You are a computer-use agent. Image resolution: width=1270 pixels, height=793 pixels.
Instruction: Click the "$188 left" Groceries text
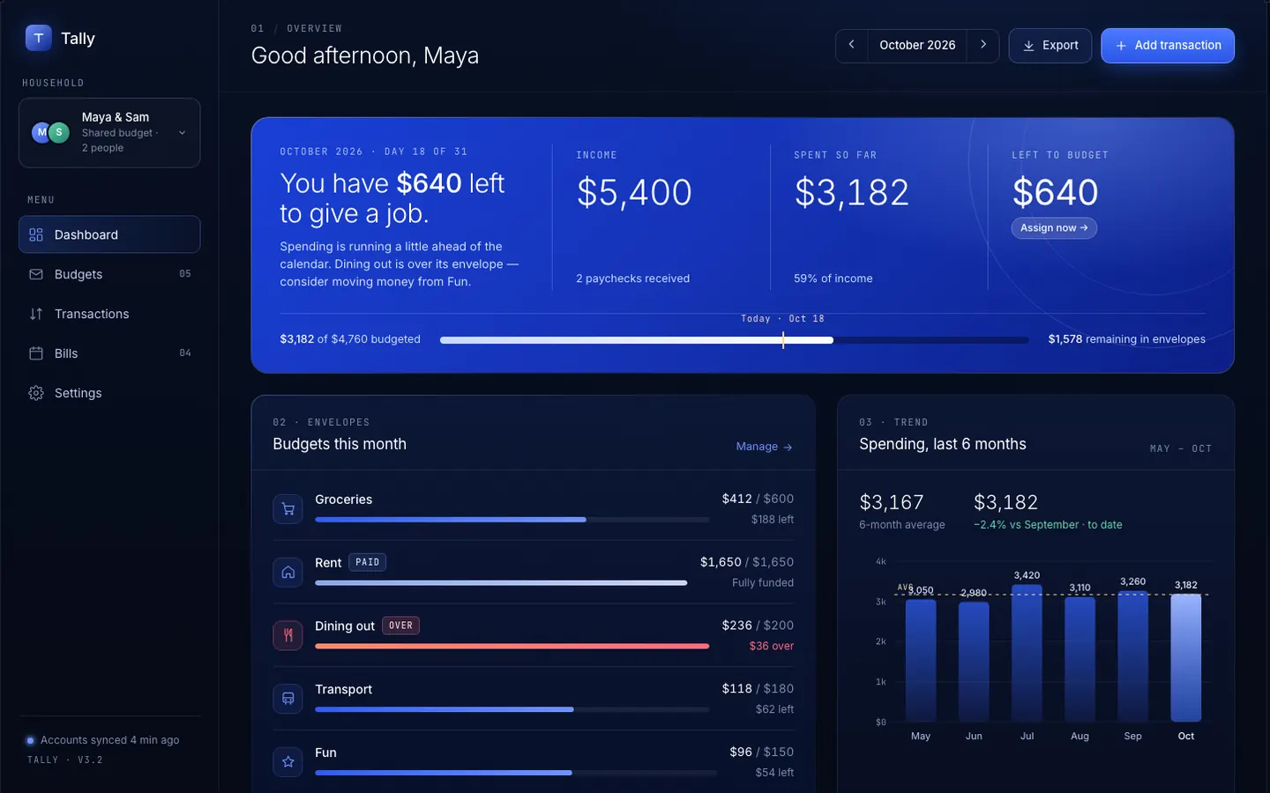coord(773,520)
